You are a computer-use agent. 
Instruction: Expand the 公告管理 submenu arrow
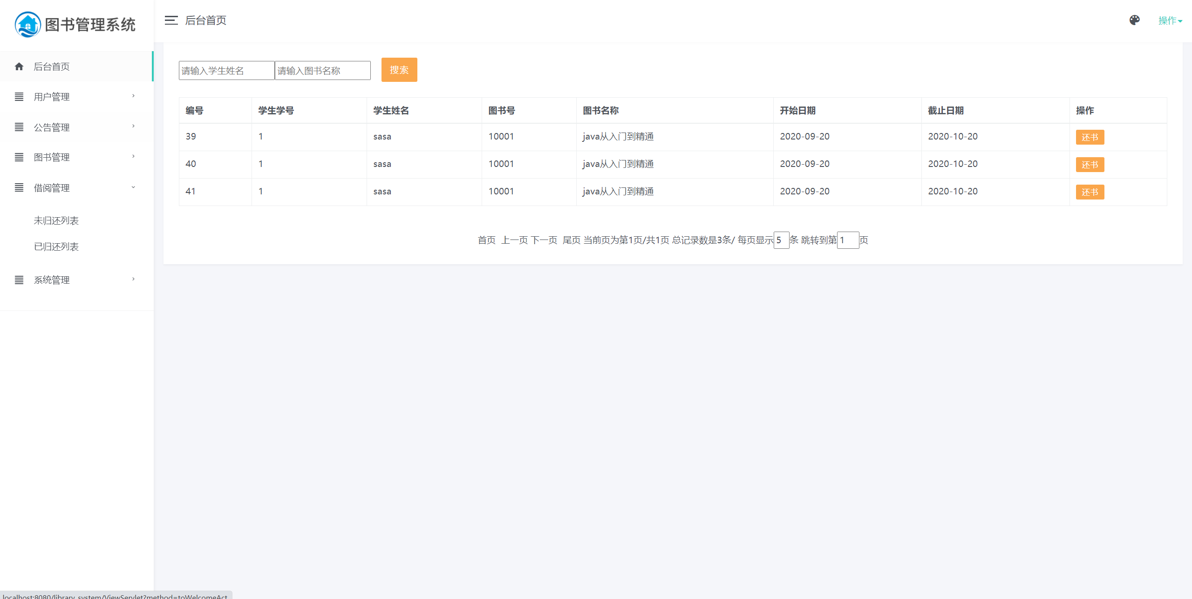[x=133, y=126]
